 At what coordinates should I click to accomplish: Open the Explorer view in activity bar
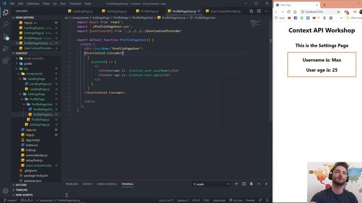(6, 12)
